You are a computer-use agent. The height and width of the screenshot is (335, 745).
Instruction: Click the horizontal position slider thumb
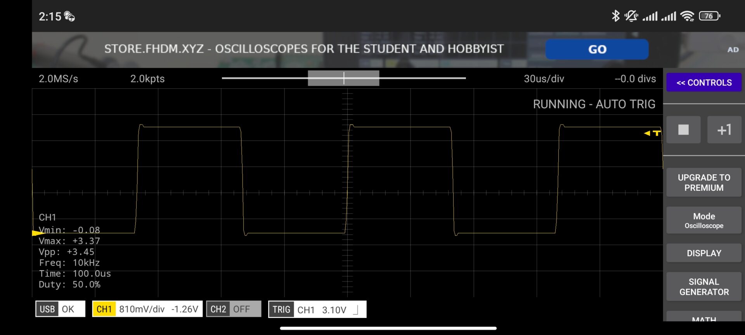(343, 78)
